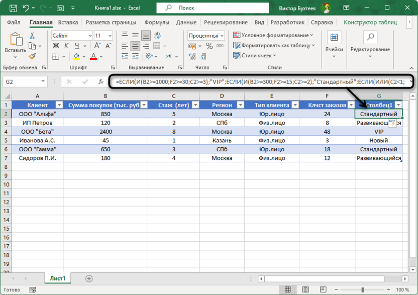
Task: Open the Вставка ribbon tab
Action: click(68, 23)
